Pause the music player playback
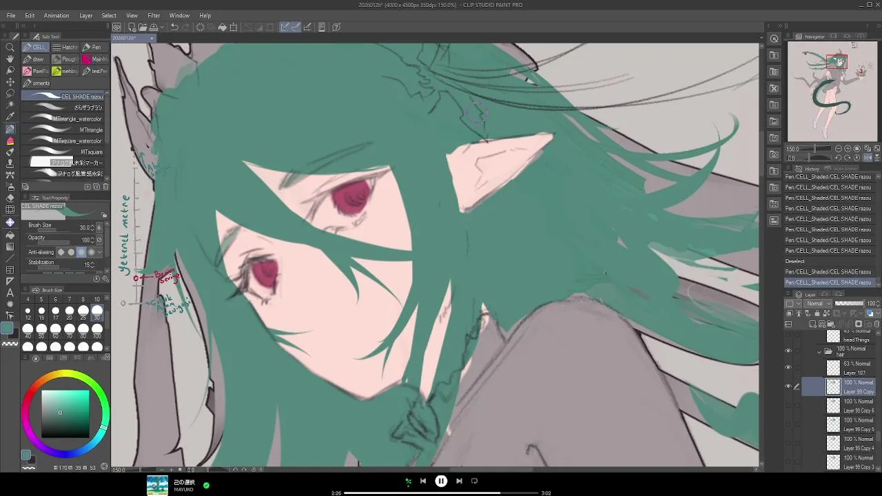 pyautogui.click(x=441, y=482)
